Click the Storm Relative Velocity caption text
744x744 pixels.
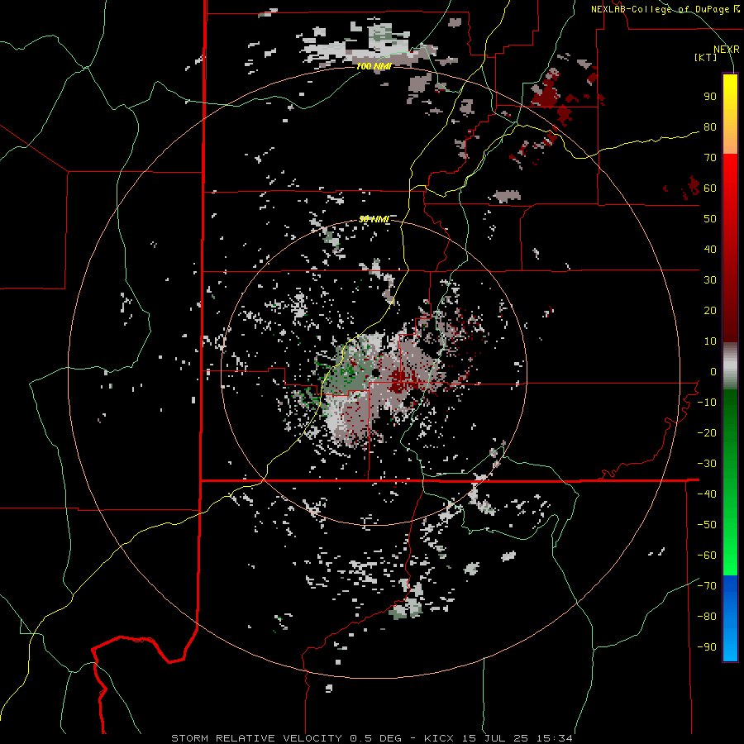(x=372, y=738)
